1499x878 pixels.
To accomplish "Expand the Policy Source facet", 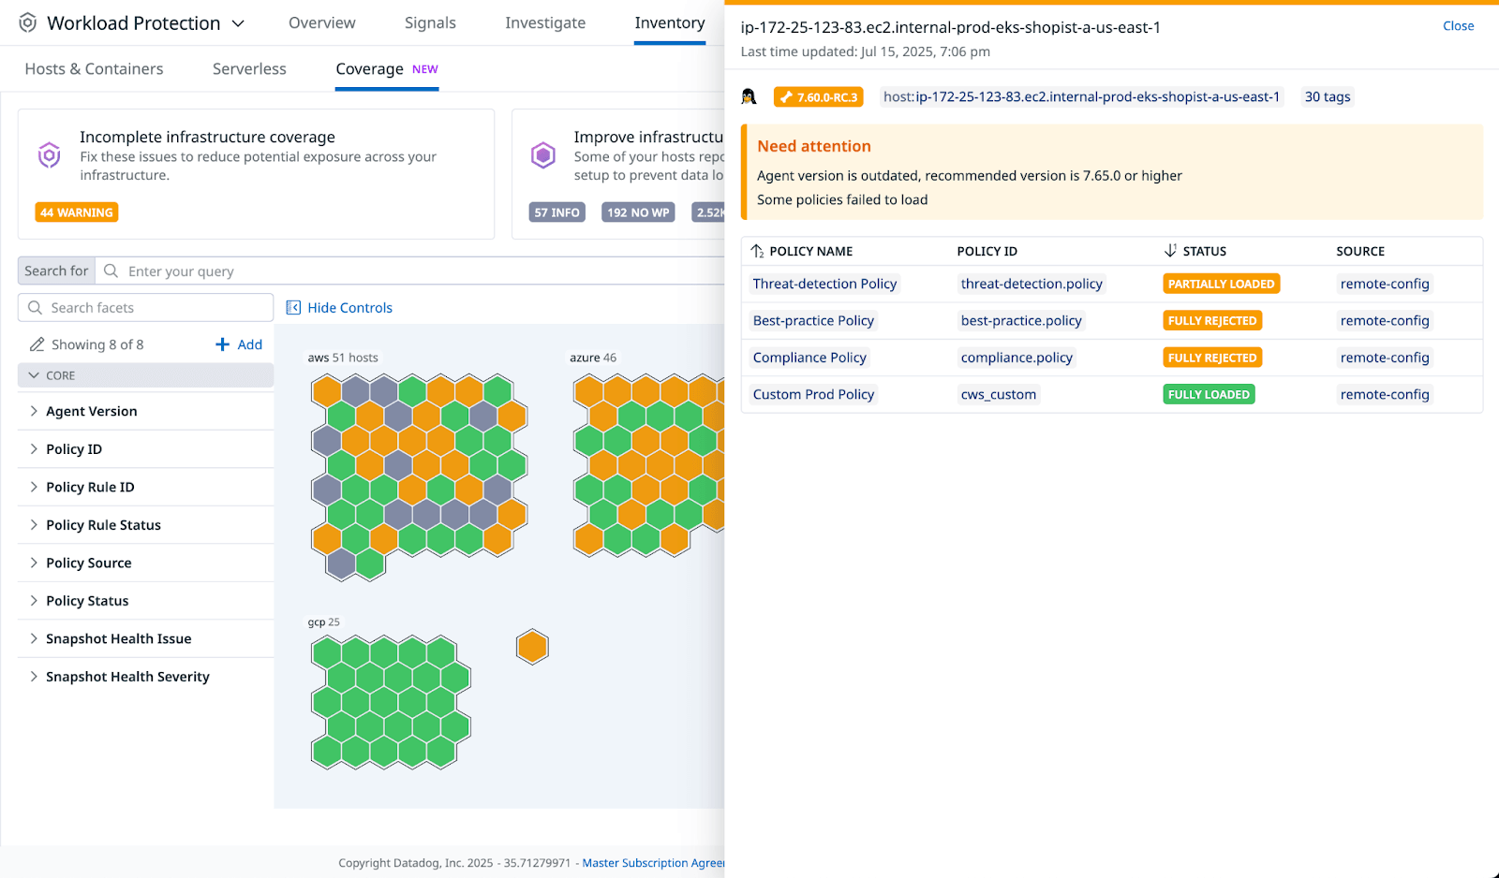I will [146, 563].
